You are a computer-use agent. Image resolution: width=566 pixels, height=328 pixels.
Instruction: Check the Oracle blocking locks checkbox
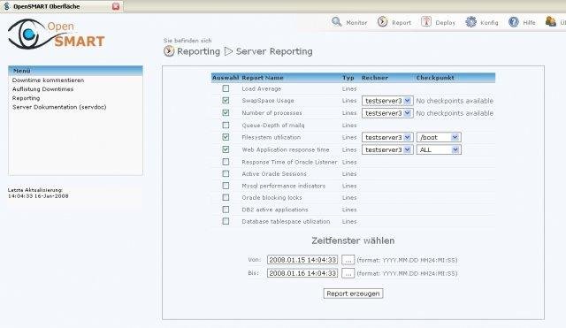226,197
